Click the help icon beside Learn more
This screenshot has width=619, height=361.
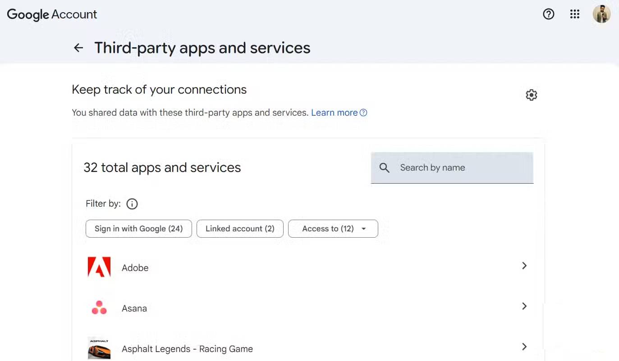363,113
